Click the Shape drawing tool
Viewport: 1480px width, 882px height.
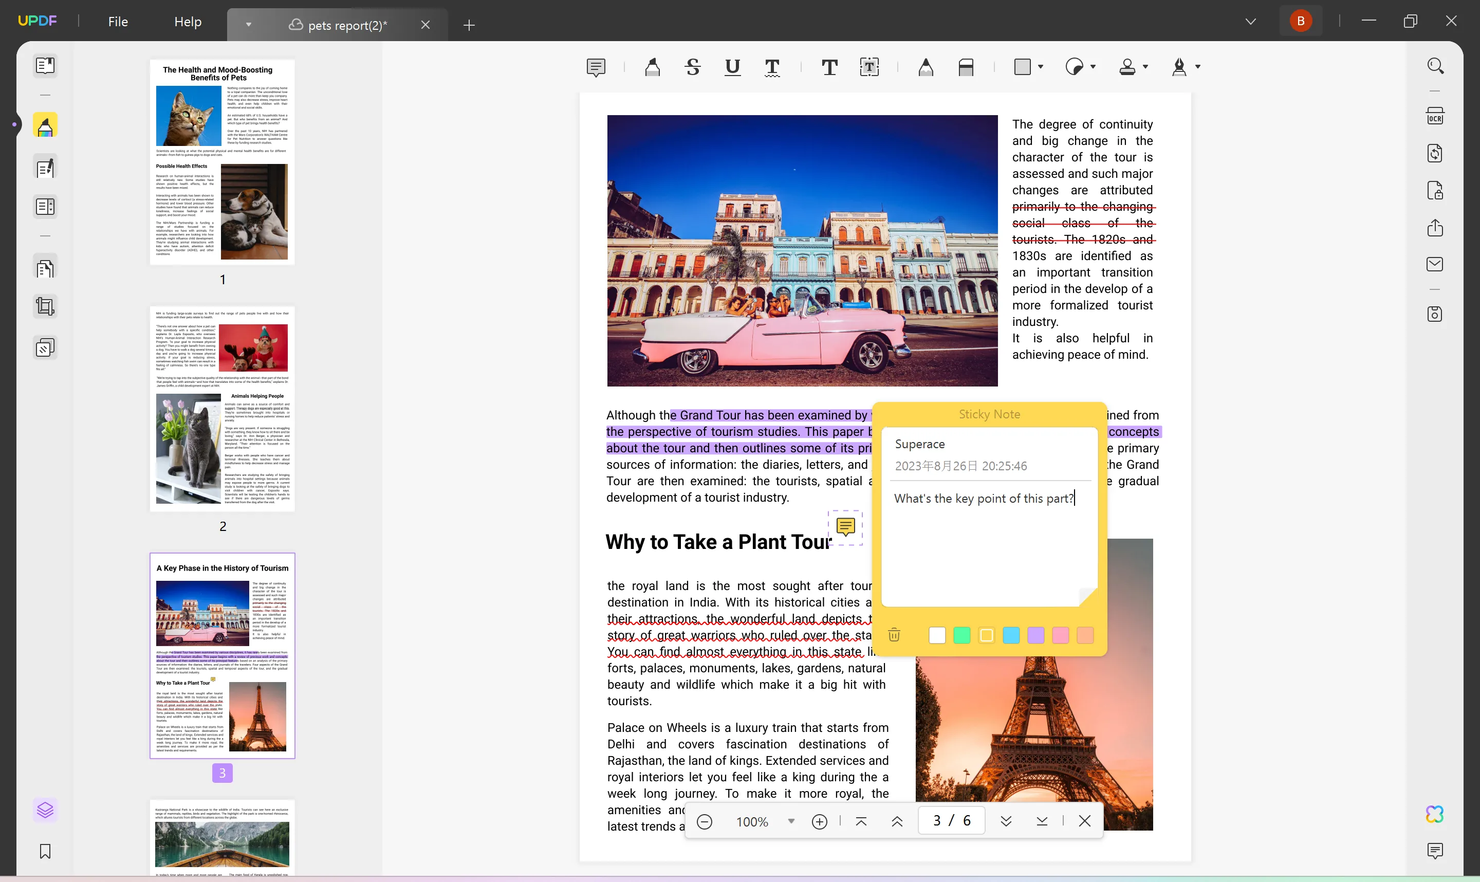pos(1023,66)
